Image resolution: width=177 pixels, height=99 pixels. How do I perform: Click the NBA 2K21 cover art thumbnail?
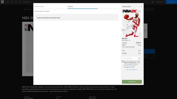(x=132, y=23)
